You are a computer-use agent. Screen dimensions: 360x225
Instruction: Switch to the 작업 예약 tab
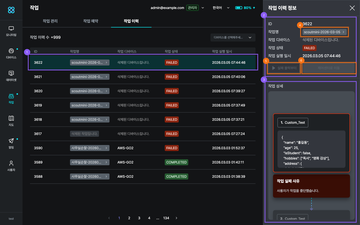click(90, 21)
